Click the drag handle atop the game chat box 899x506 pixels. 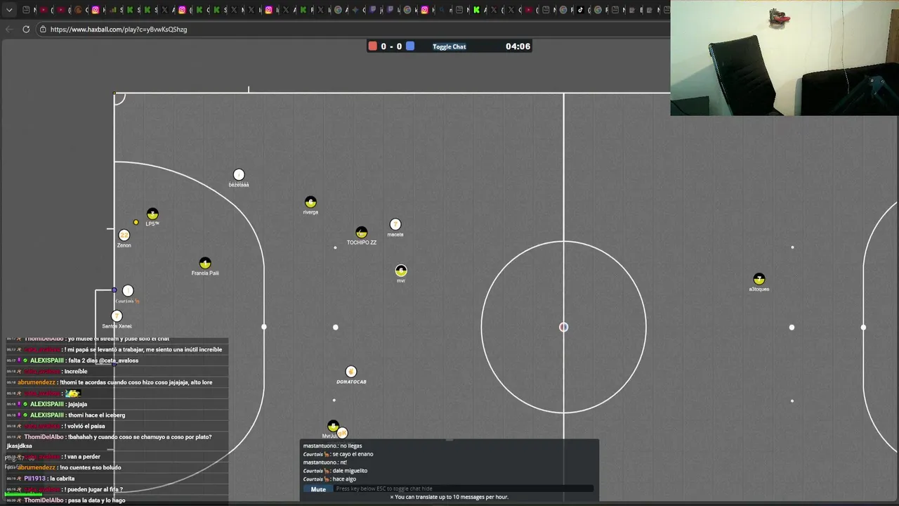point(449,441)
